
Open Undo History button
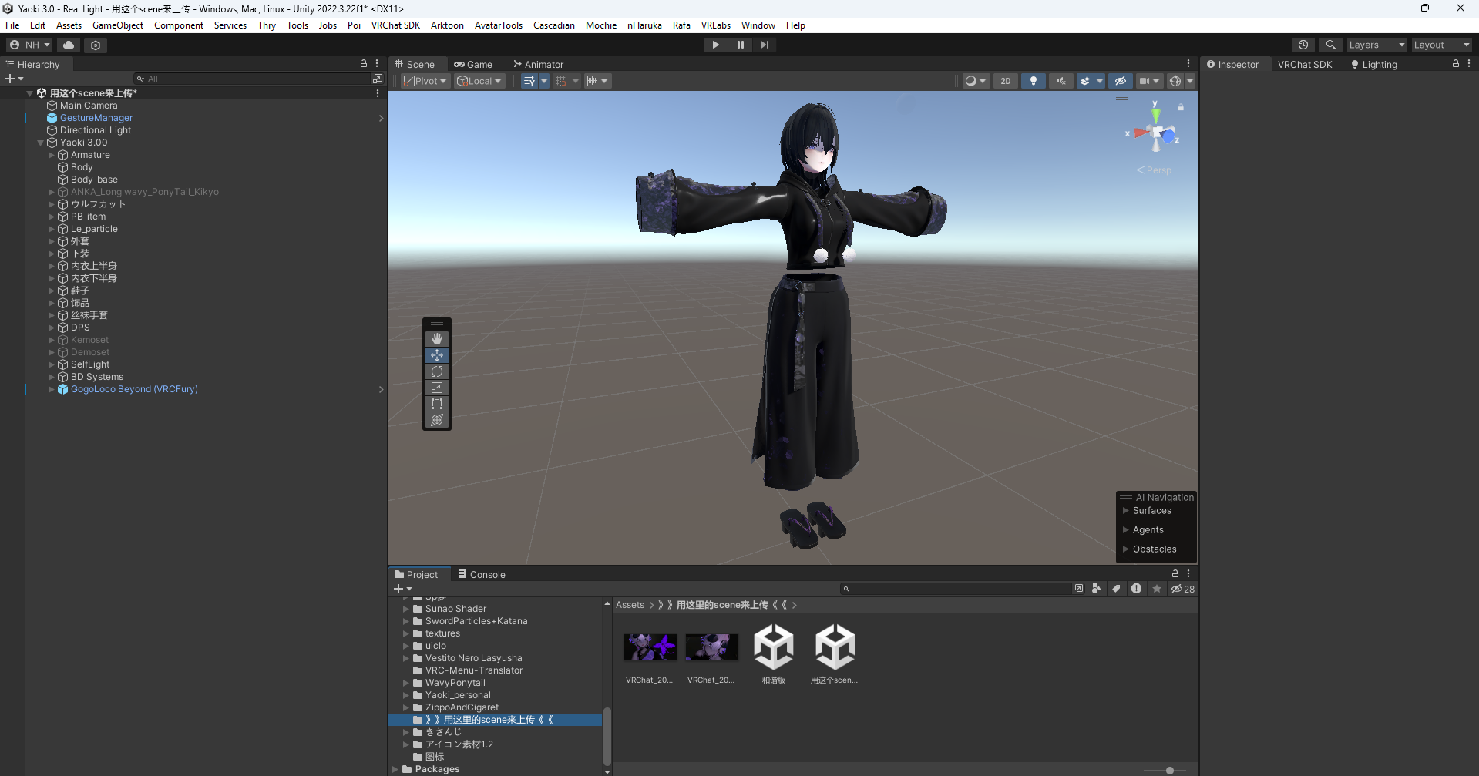coord(1303,45)
